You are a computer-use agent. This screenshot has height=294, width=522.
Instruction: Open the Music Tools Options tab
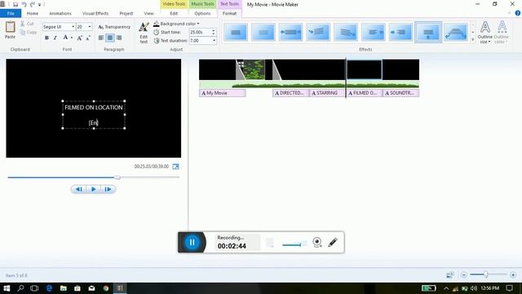point(202,13)
